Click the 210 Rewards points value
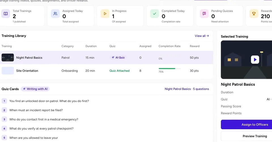This screenshot has width=272, height=142. pos(265,16)
